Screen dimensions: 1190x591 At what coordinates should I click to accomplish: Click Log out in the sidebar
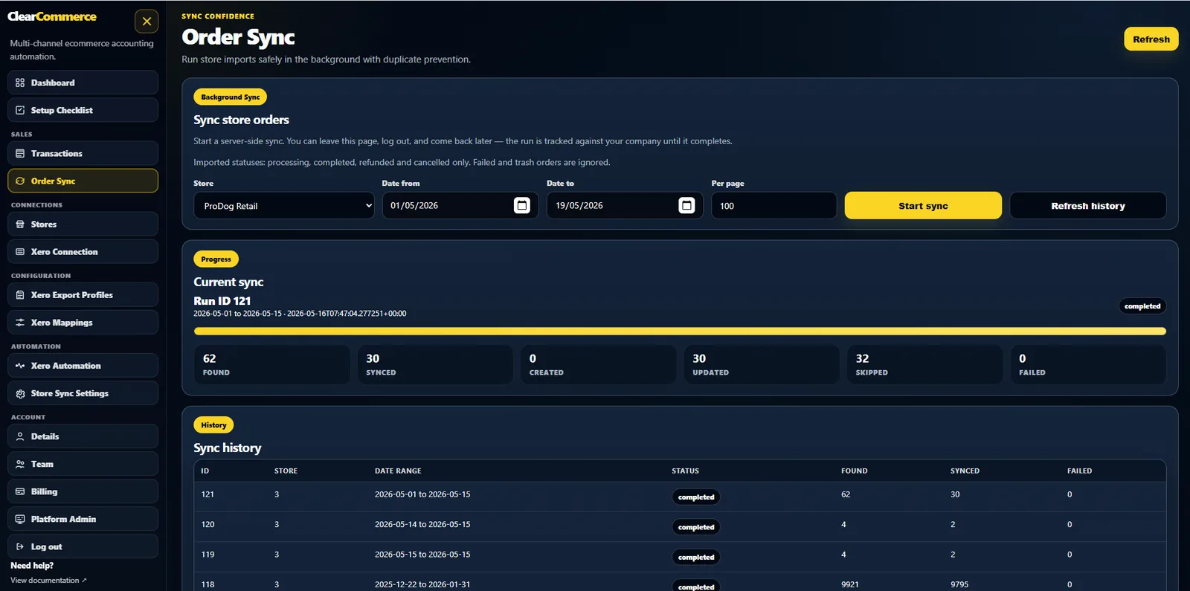[83, 546]
